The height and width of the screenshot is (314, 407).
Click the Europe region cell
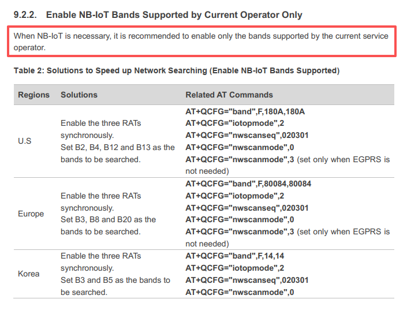(31, 214)
